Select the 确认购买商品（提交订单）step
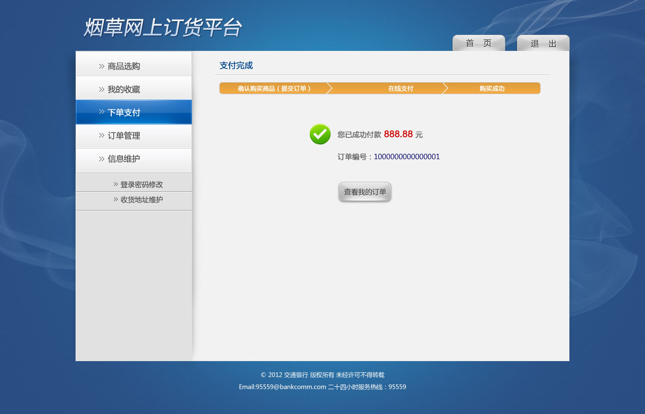 275,89
